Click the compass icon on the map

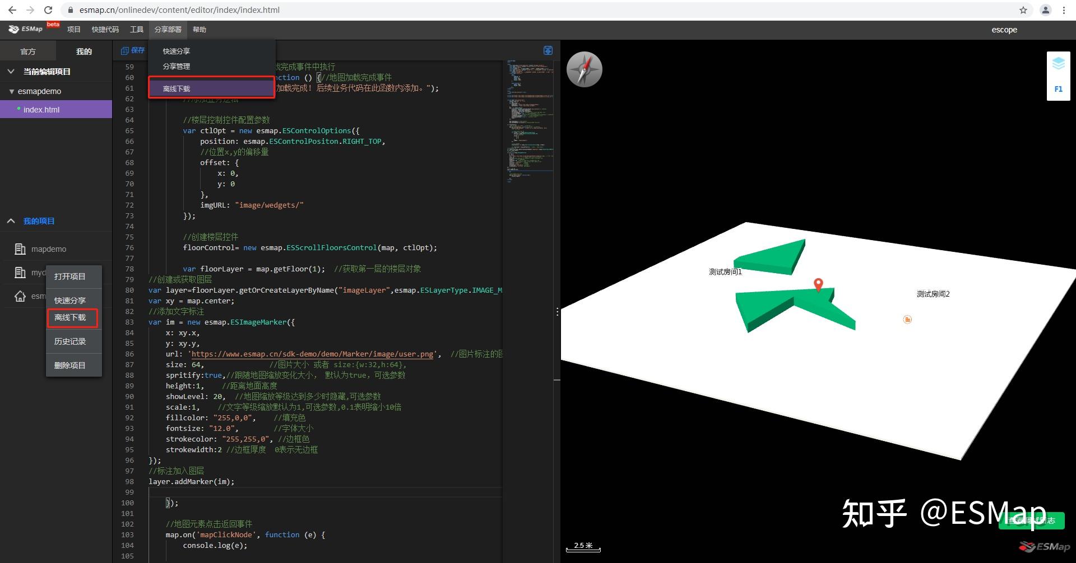(x=584, y=69)
